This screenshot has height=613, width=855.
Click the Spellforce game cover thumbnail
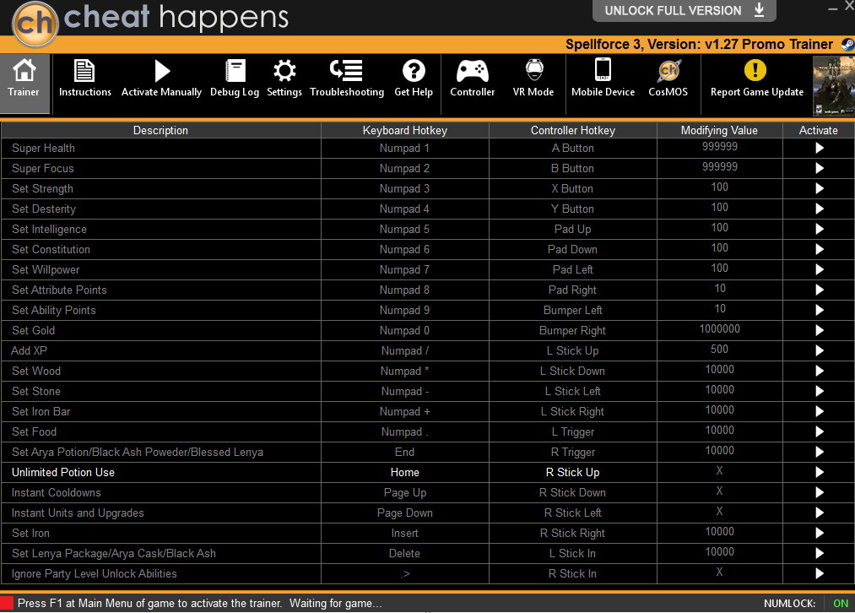(834, 86)
